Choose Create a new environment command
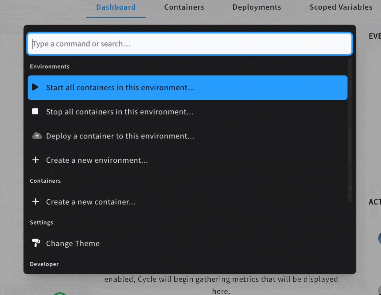This screenshot has width=381, height=295. (97, 161)
